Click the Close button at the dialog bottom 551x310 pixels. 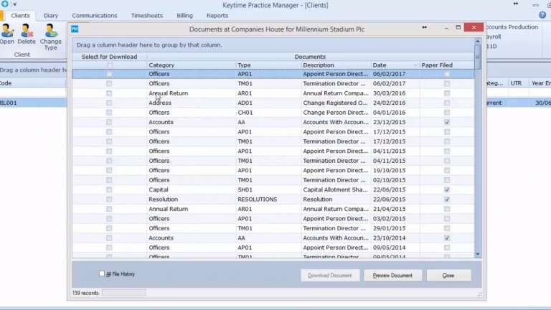tap(448, 276)
